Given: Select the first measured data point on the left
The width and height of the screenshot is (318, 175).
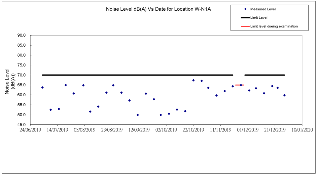Looking at the screenshot, I should click(x=42, y=87).
